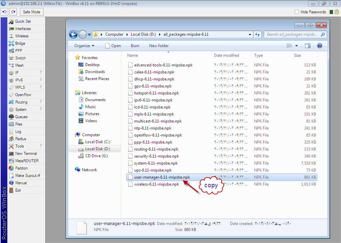Expand the IP submenu arrow
Image resolution: width=341 pixels, height=243 pixels.
[x=41, y=72]
